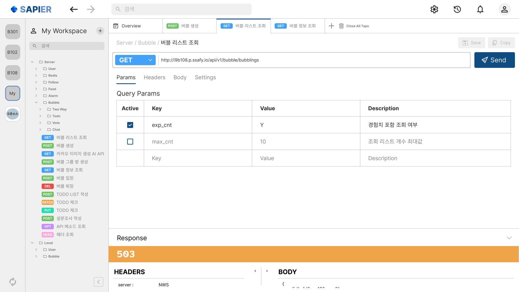The height and width of the screenshot is (292, 519).
Task: Collapse the sidebar panel arrow button
Action: tap(98, 282)
